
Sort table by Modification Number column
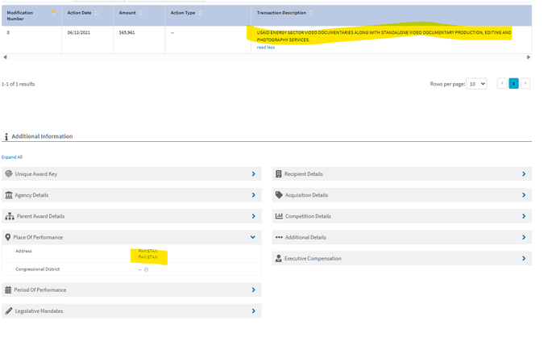[x=54, y=13]
